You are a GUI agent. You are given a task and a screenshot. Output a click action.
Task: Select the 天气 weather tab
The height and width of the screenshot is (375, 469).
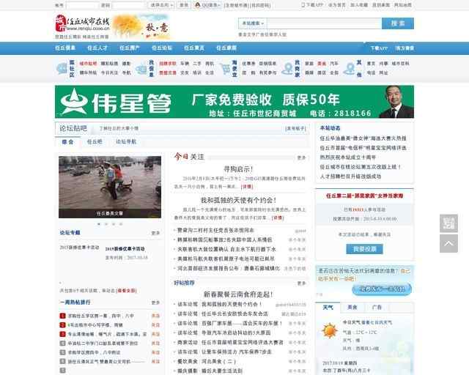point(328,307)
